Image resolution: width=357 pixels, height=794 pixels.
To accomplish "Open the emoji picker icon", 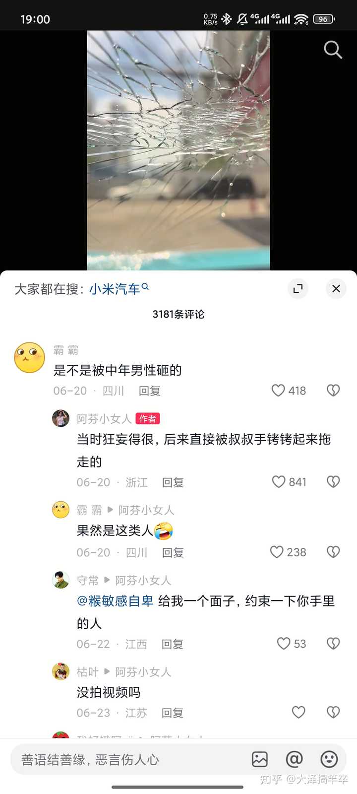I will 329,759.
